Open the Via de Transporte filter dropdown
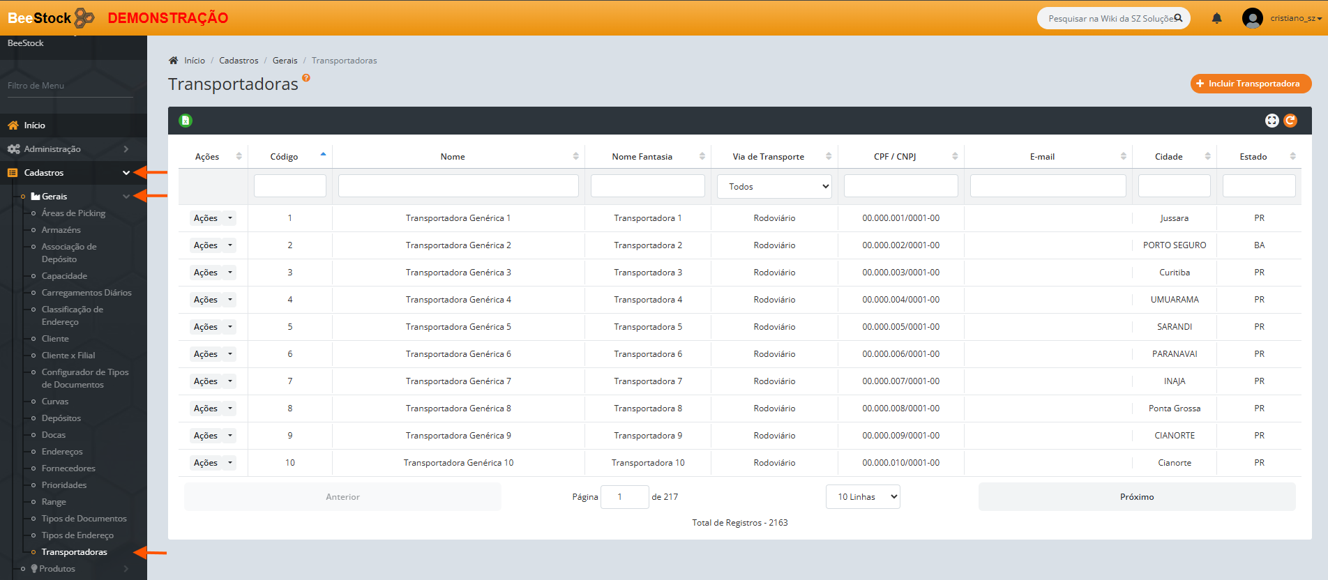This screenshot has height=580, width=1328. [x=774, y=187]
